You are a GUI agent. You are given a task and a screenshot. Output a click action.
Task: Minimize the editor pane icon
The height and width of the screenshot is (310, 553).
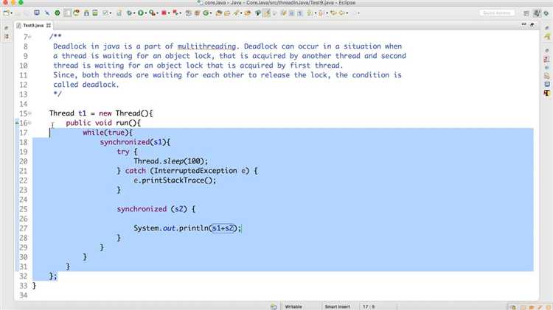coord(524,24)
